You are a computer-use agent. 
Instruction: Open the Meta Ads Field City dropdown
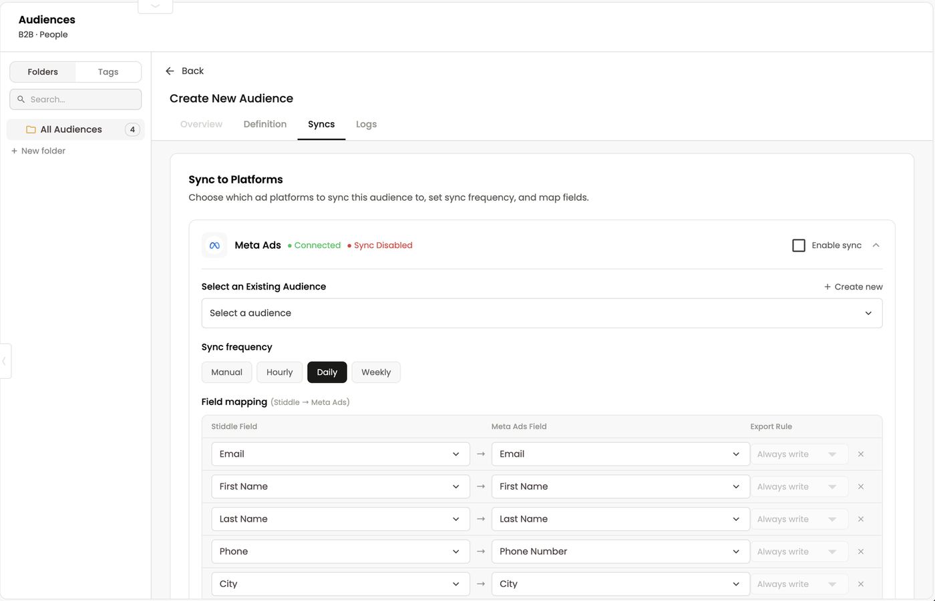pyautogui.click(x=620, y=584)
